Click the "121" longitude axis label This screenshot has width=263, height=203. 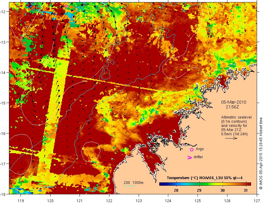pyautogui.click(x=80, y=201)
